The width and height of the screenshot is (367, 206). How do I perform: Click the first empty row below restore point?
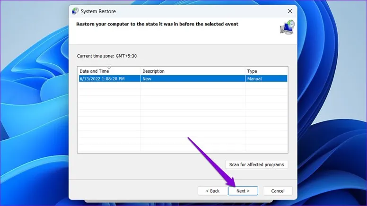click(x=182, y=86)
